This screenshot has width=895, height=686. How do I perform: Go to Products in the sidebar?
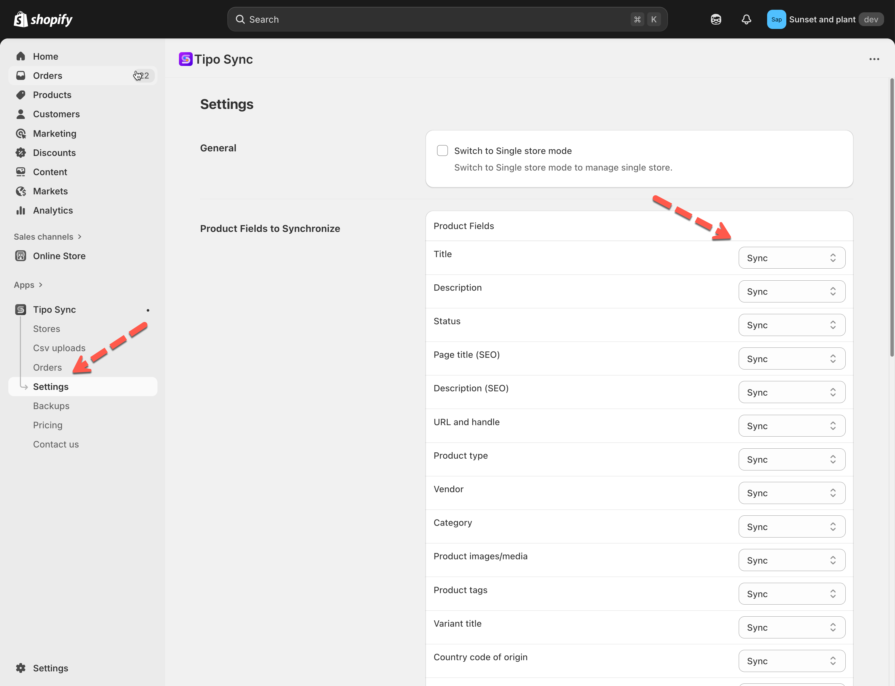tap(52, 95)
